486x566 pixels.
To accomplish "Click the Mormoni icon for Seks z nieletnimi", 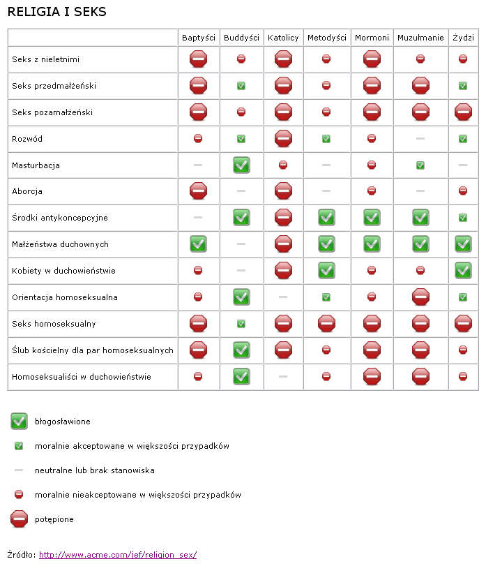I will click(372, 59).
